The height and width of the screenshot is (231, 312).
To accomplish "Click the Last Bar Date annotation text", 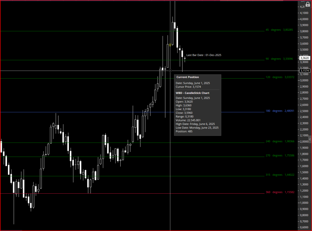I will 204,55.
